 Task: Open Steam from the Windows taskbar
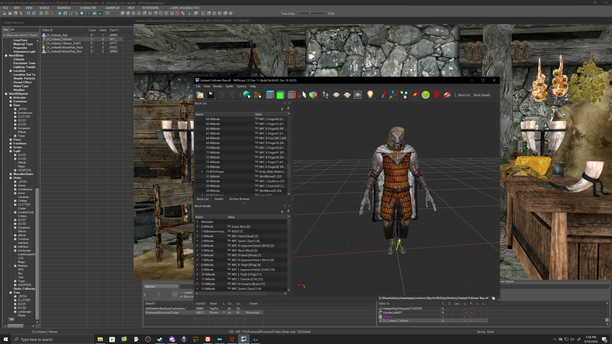160,339
